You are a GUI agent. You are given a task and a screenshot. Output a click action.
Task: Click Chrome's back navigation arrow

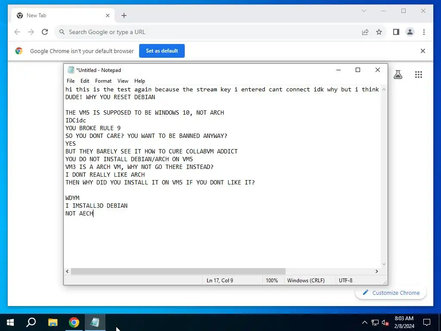click(x=17, y=32)
